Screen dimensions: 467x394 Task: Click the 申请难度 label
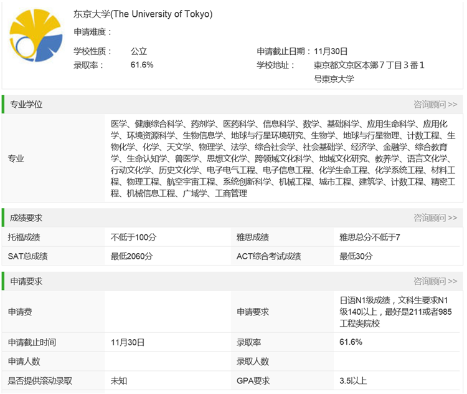92,32
